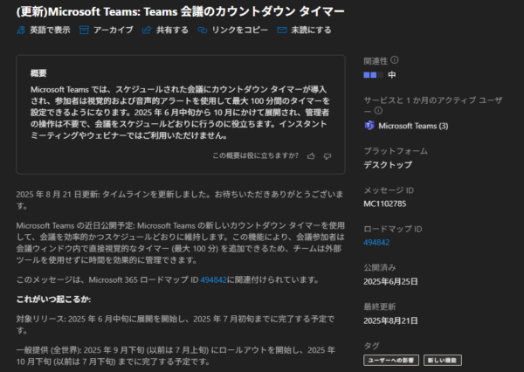This screenshot has width=524, height=372.
Task: Click the 英語で表示 translate icon
Action: tap(22, 31)
